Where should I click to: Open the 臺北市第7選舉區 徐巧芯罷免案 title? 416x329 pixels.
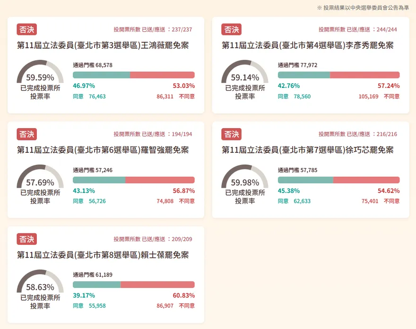coord(307,150)
